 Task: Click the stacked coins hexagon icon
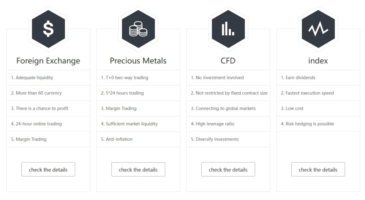tap(138, 29)
